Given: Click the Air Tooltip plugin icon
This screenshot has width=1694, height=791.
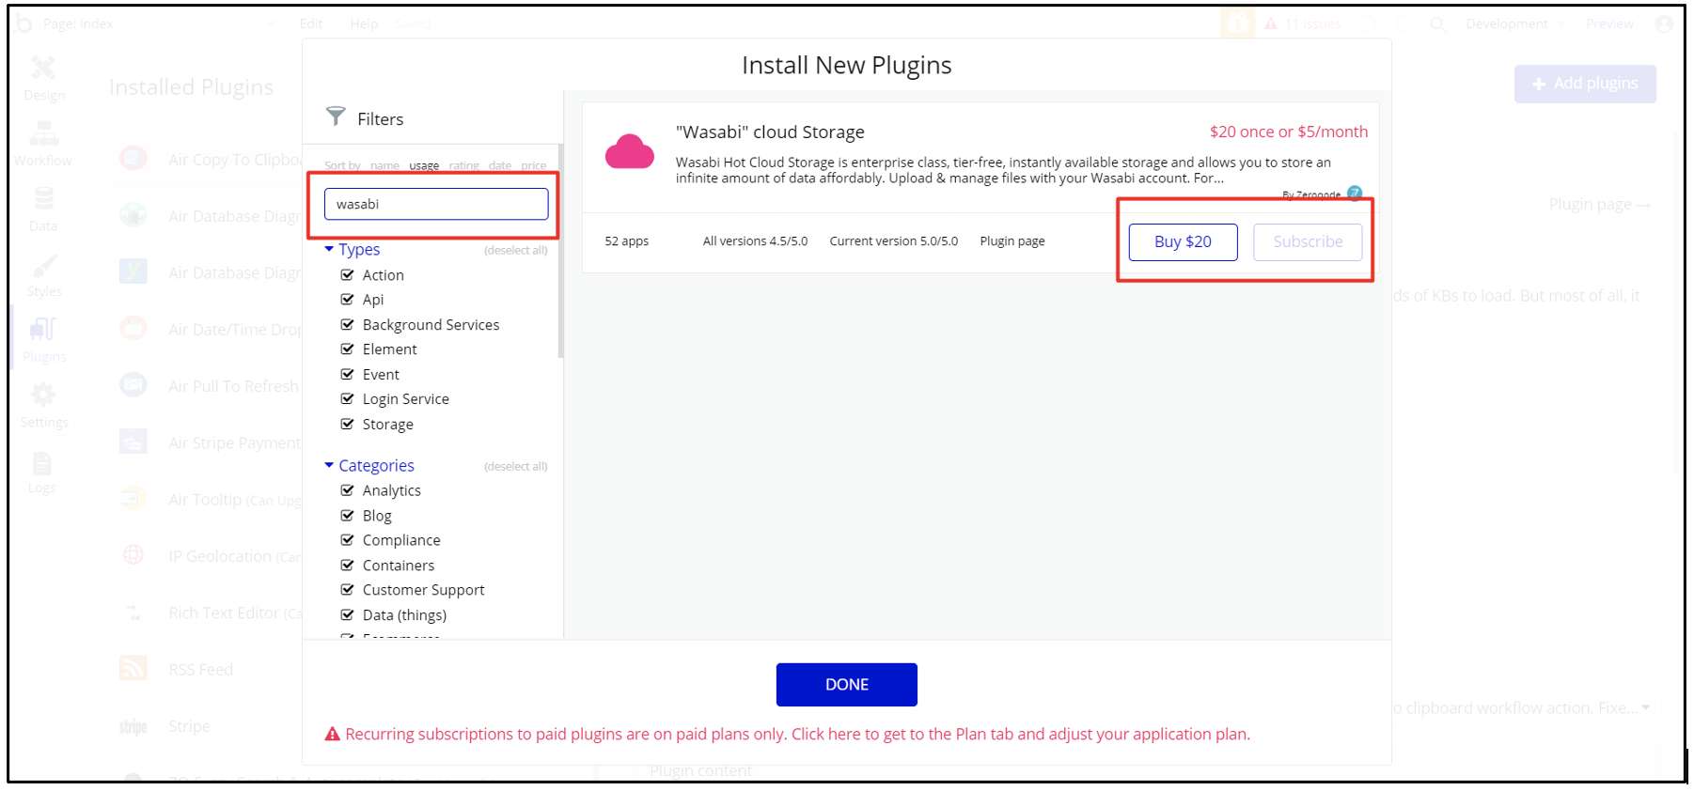Looking at the screenshot, I should 133,498.
